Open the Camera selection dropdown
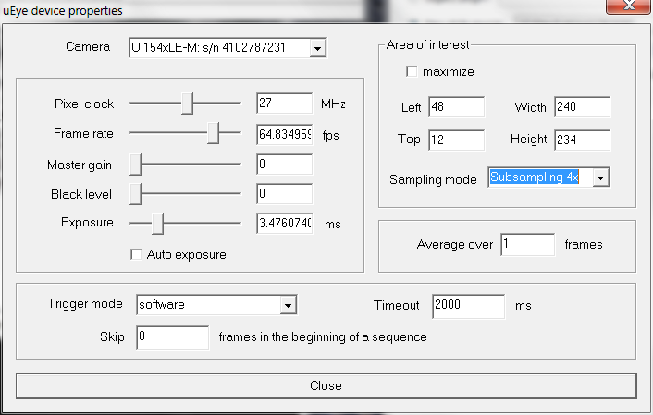 point(318,47)
